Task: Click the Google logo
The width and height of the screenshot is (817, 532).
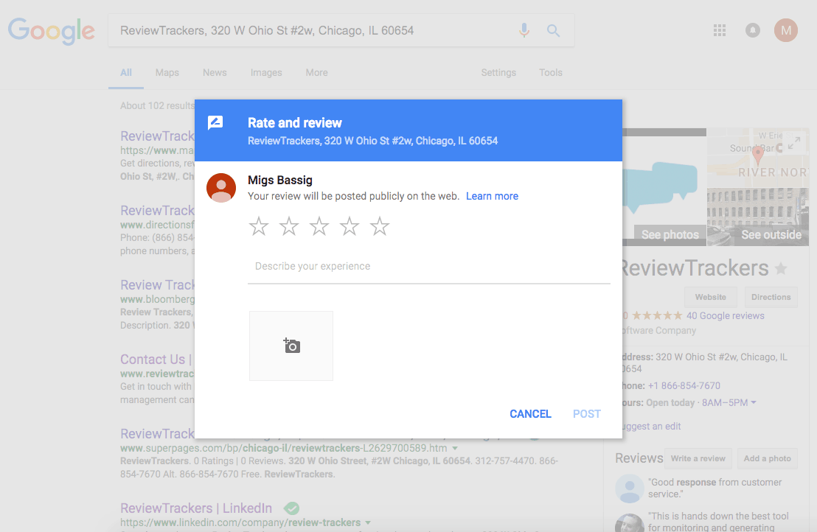Action: pos(51,31)
